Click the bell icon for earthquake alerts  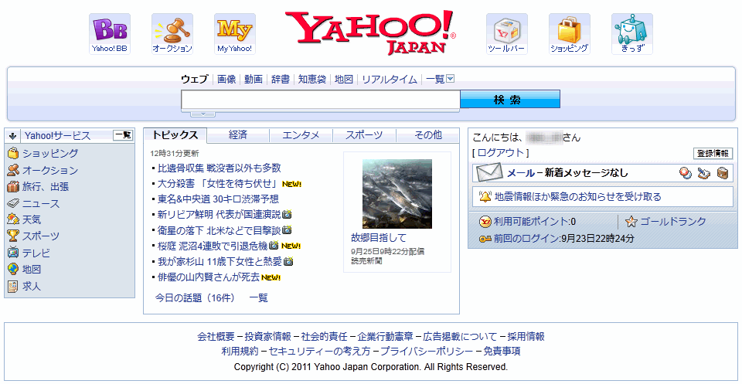[x=485, y=197]
